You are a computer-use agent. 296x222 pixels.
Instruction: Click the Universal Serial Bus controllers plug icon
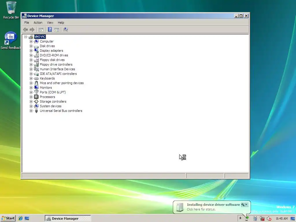coord(36,111)
